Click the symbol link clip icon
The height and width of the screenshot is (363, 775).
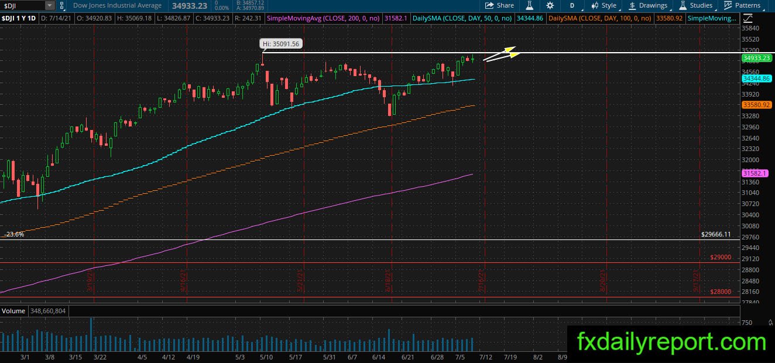[x=63, y=5]
